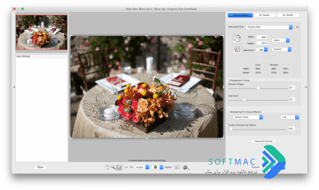Viewport: 319px width, 190px height.
Task: Click the Before preview button
Action: pyautogui.click(x=168, y=167)
